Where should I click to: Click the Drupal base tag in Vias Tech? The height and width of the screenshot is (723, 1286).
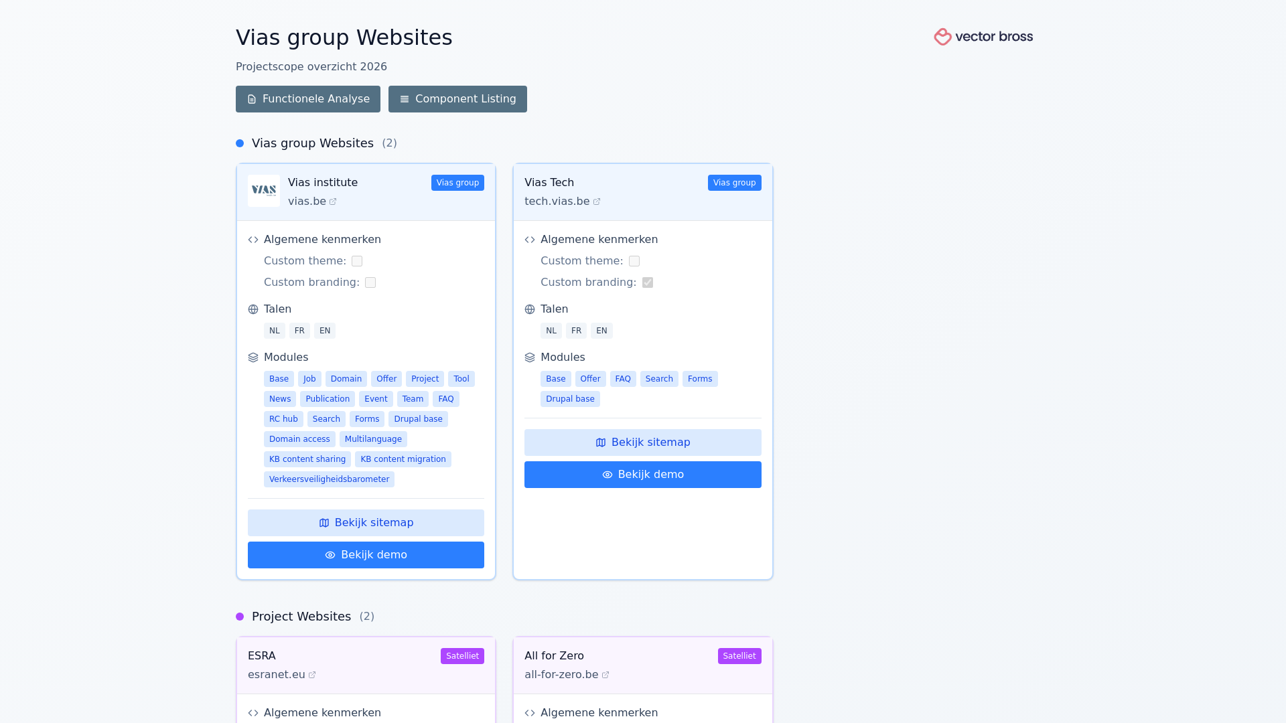coord(570,399)
